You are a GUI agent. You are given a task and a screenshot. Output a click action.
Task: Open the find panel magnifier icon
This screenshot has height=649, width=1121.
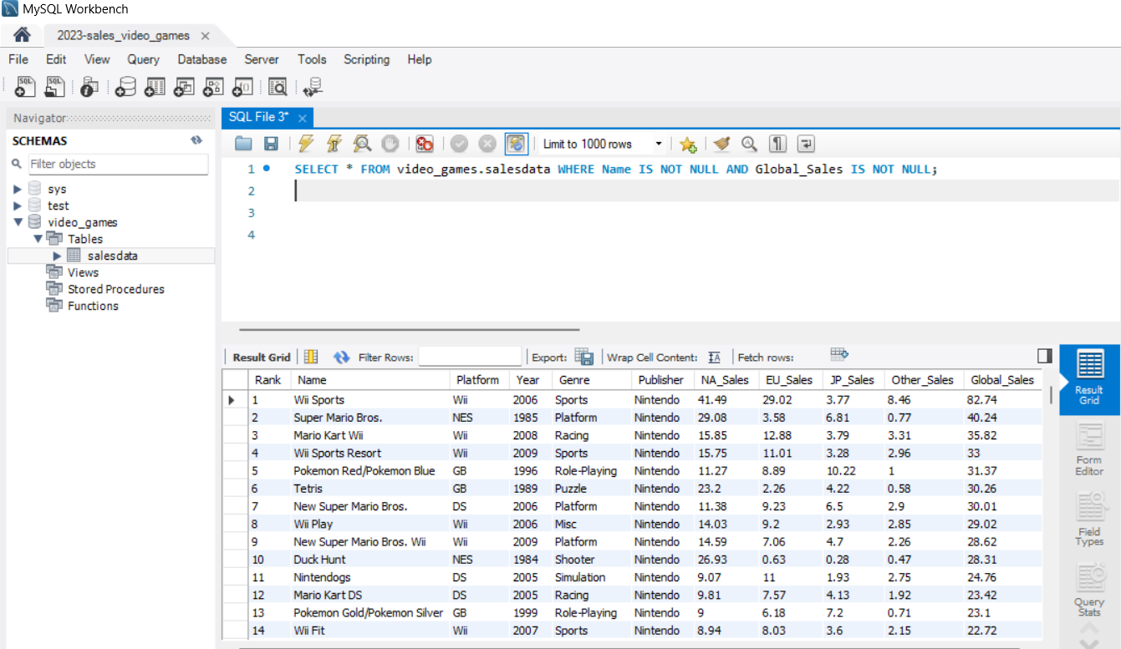[x=750, y=144]
